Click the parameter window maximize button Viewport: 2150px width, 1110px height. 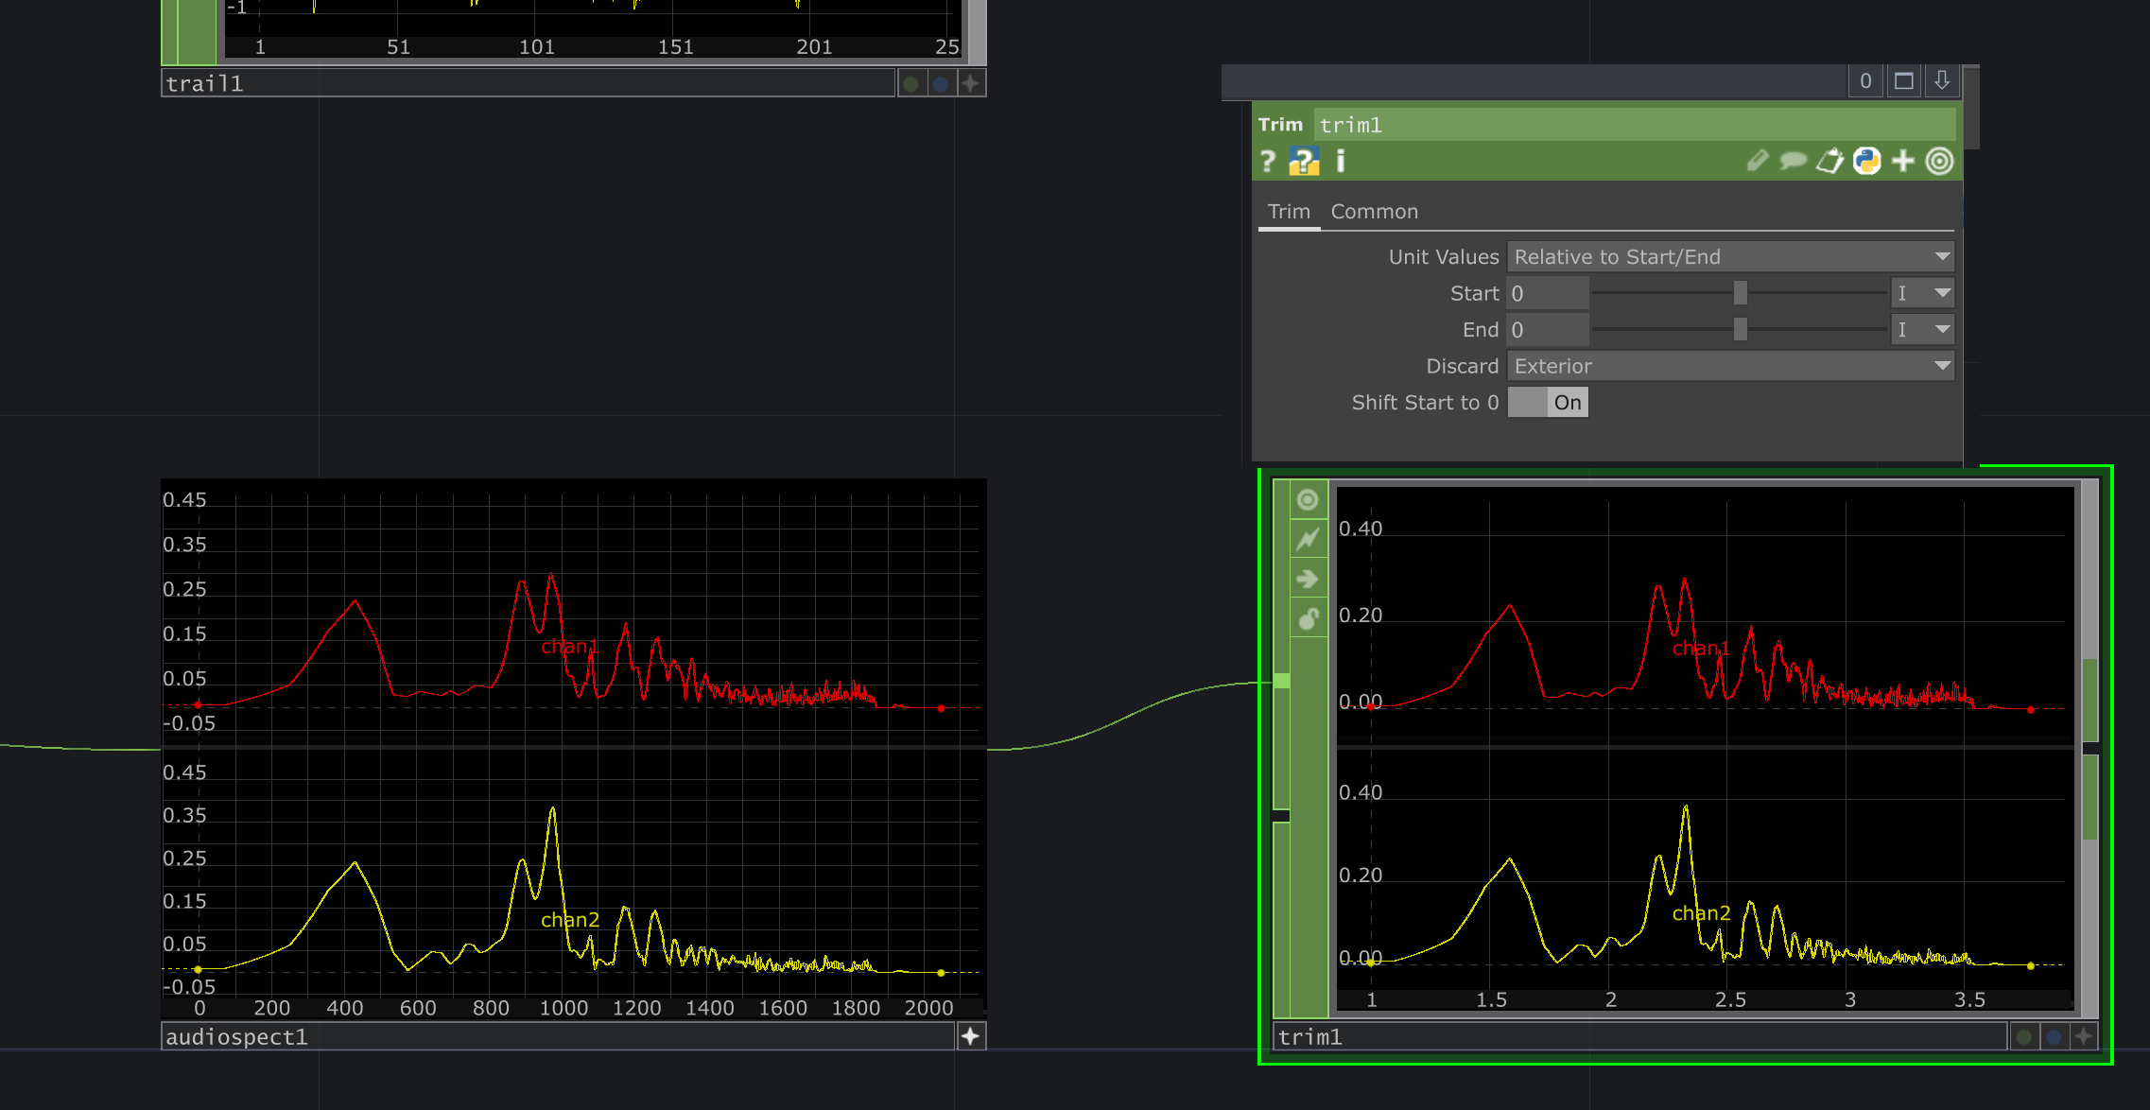click(1904, 81)
